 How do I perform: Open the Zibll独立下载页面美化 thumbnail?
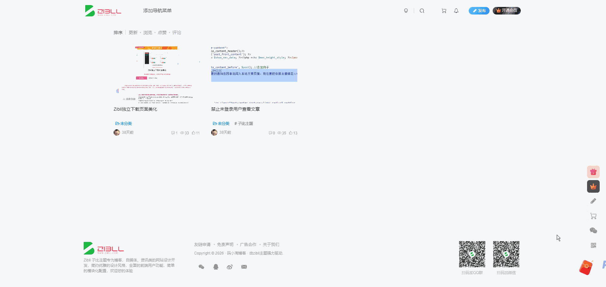pos(157,75)
